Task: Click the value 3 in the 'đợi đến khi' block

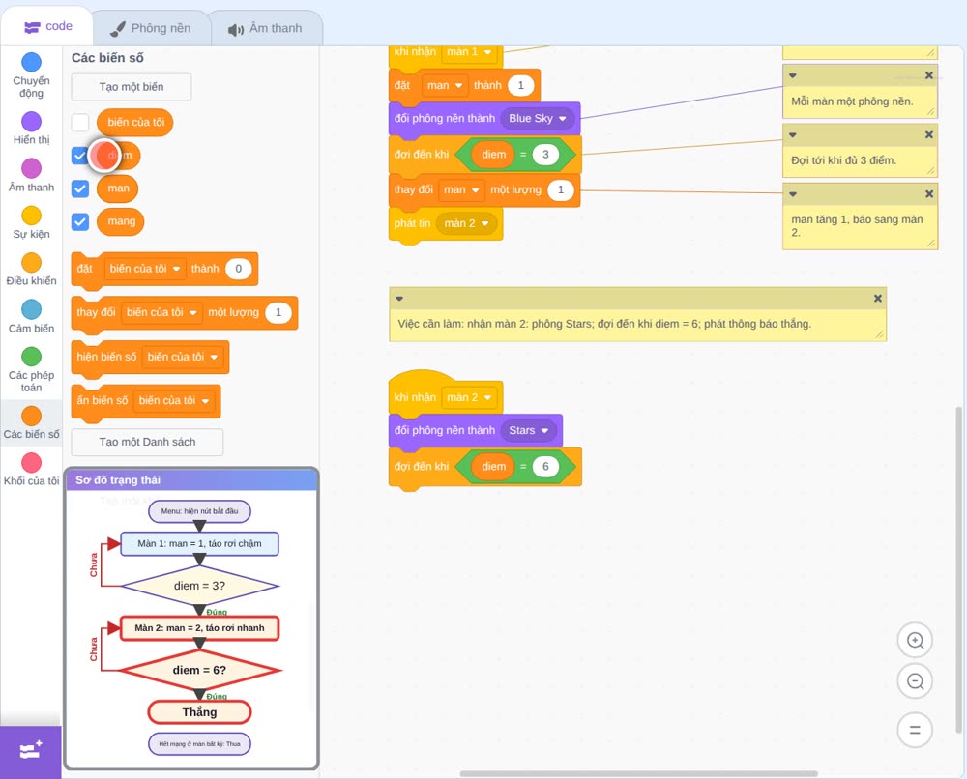Action: click(545, 154)
